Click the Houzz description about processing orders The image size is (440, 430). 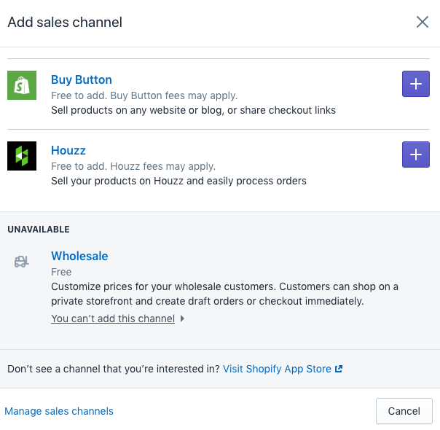pos(178,181)
